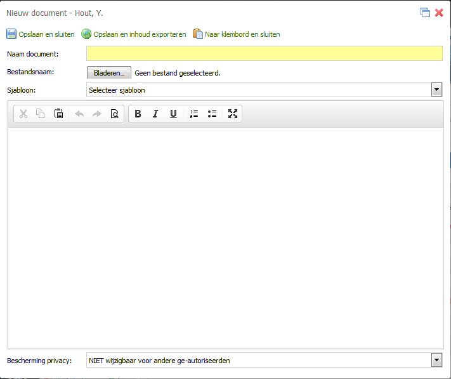Insert a numbered list in the editor

pyautogui.click(x=194, y=114)
